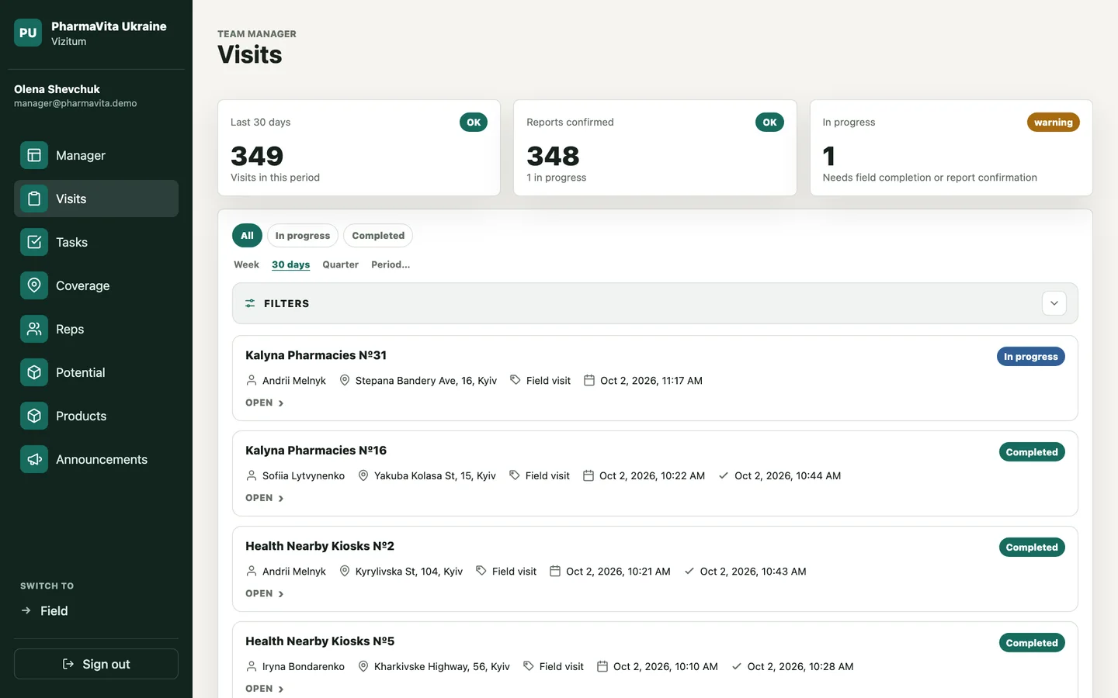
Task: Open the Coverage map pin icon
Action: pos(34,285)
